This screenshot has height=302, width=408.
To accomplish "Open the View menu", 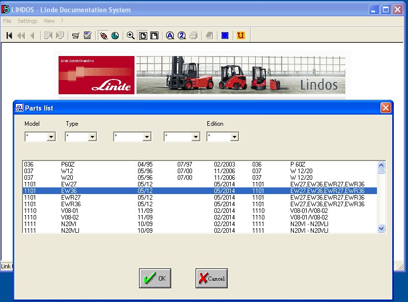I will click(49, 21).
